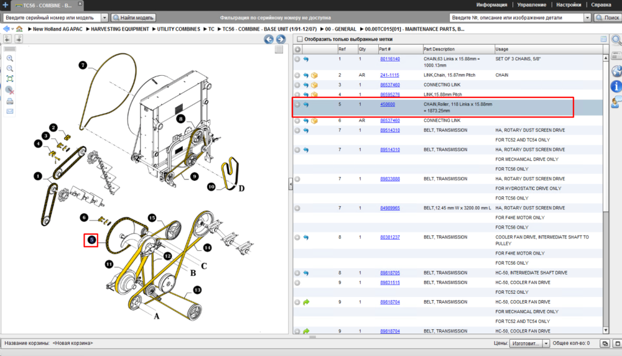The image size is (622, 356).
Task: Collapse the diagram panel via the splitter handle
Action: [x=290, y=185]
